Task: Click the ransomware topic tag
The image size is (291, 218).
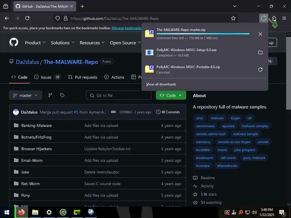Action: [x=205, y=126]
